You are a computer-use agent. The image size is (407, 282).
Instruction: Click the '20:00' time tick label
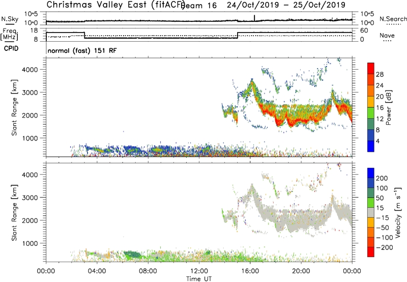coord(301,271)
